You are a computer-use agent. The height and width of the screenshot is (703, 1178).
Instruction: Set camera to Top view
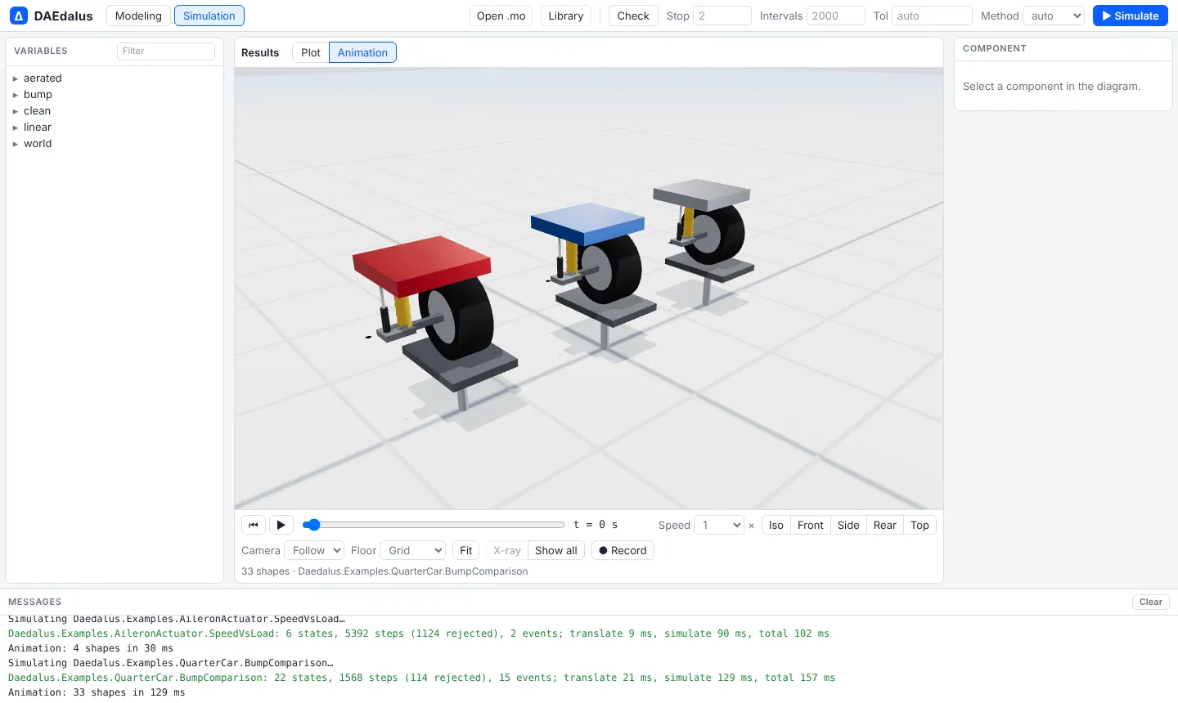(x=919, y=525)
